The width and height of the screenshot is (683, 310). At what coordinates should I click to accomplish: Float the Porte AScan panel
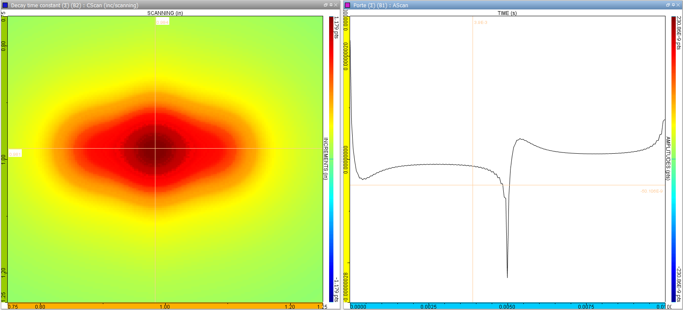click(668, 5)
